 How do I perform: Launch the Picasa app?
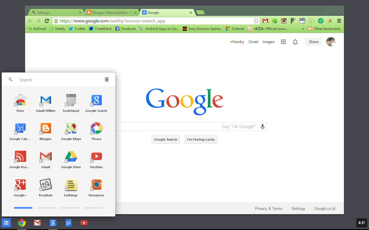(96, 131)
